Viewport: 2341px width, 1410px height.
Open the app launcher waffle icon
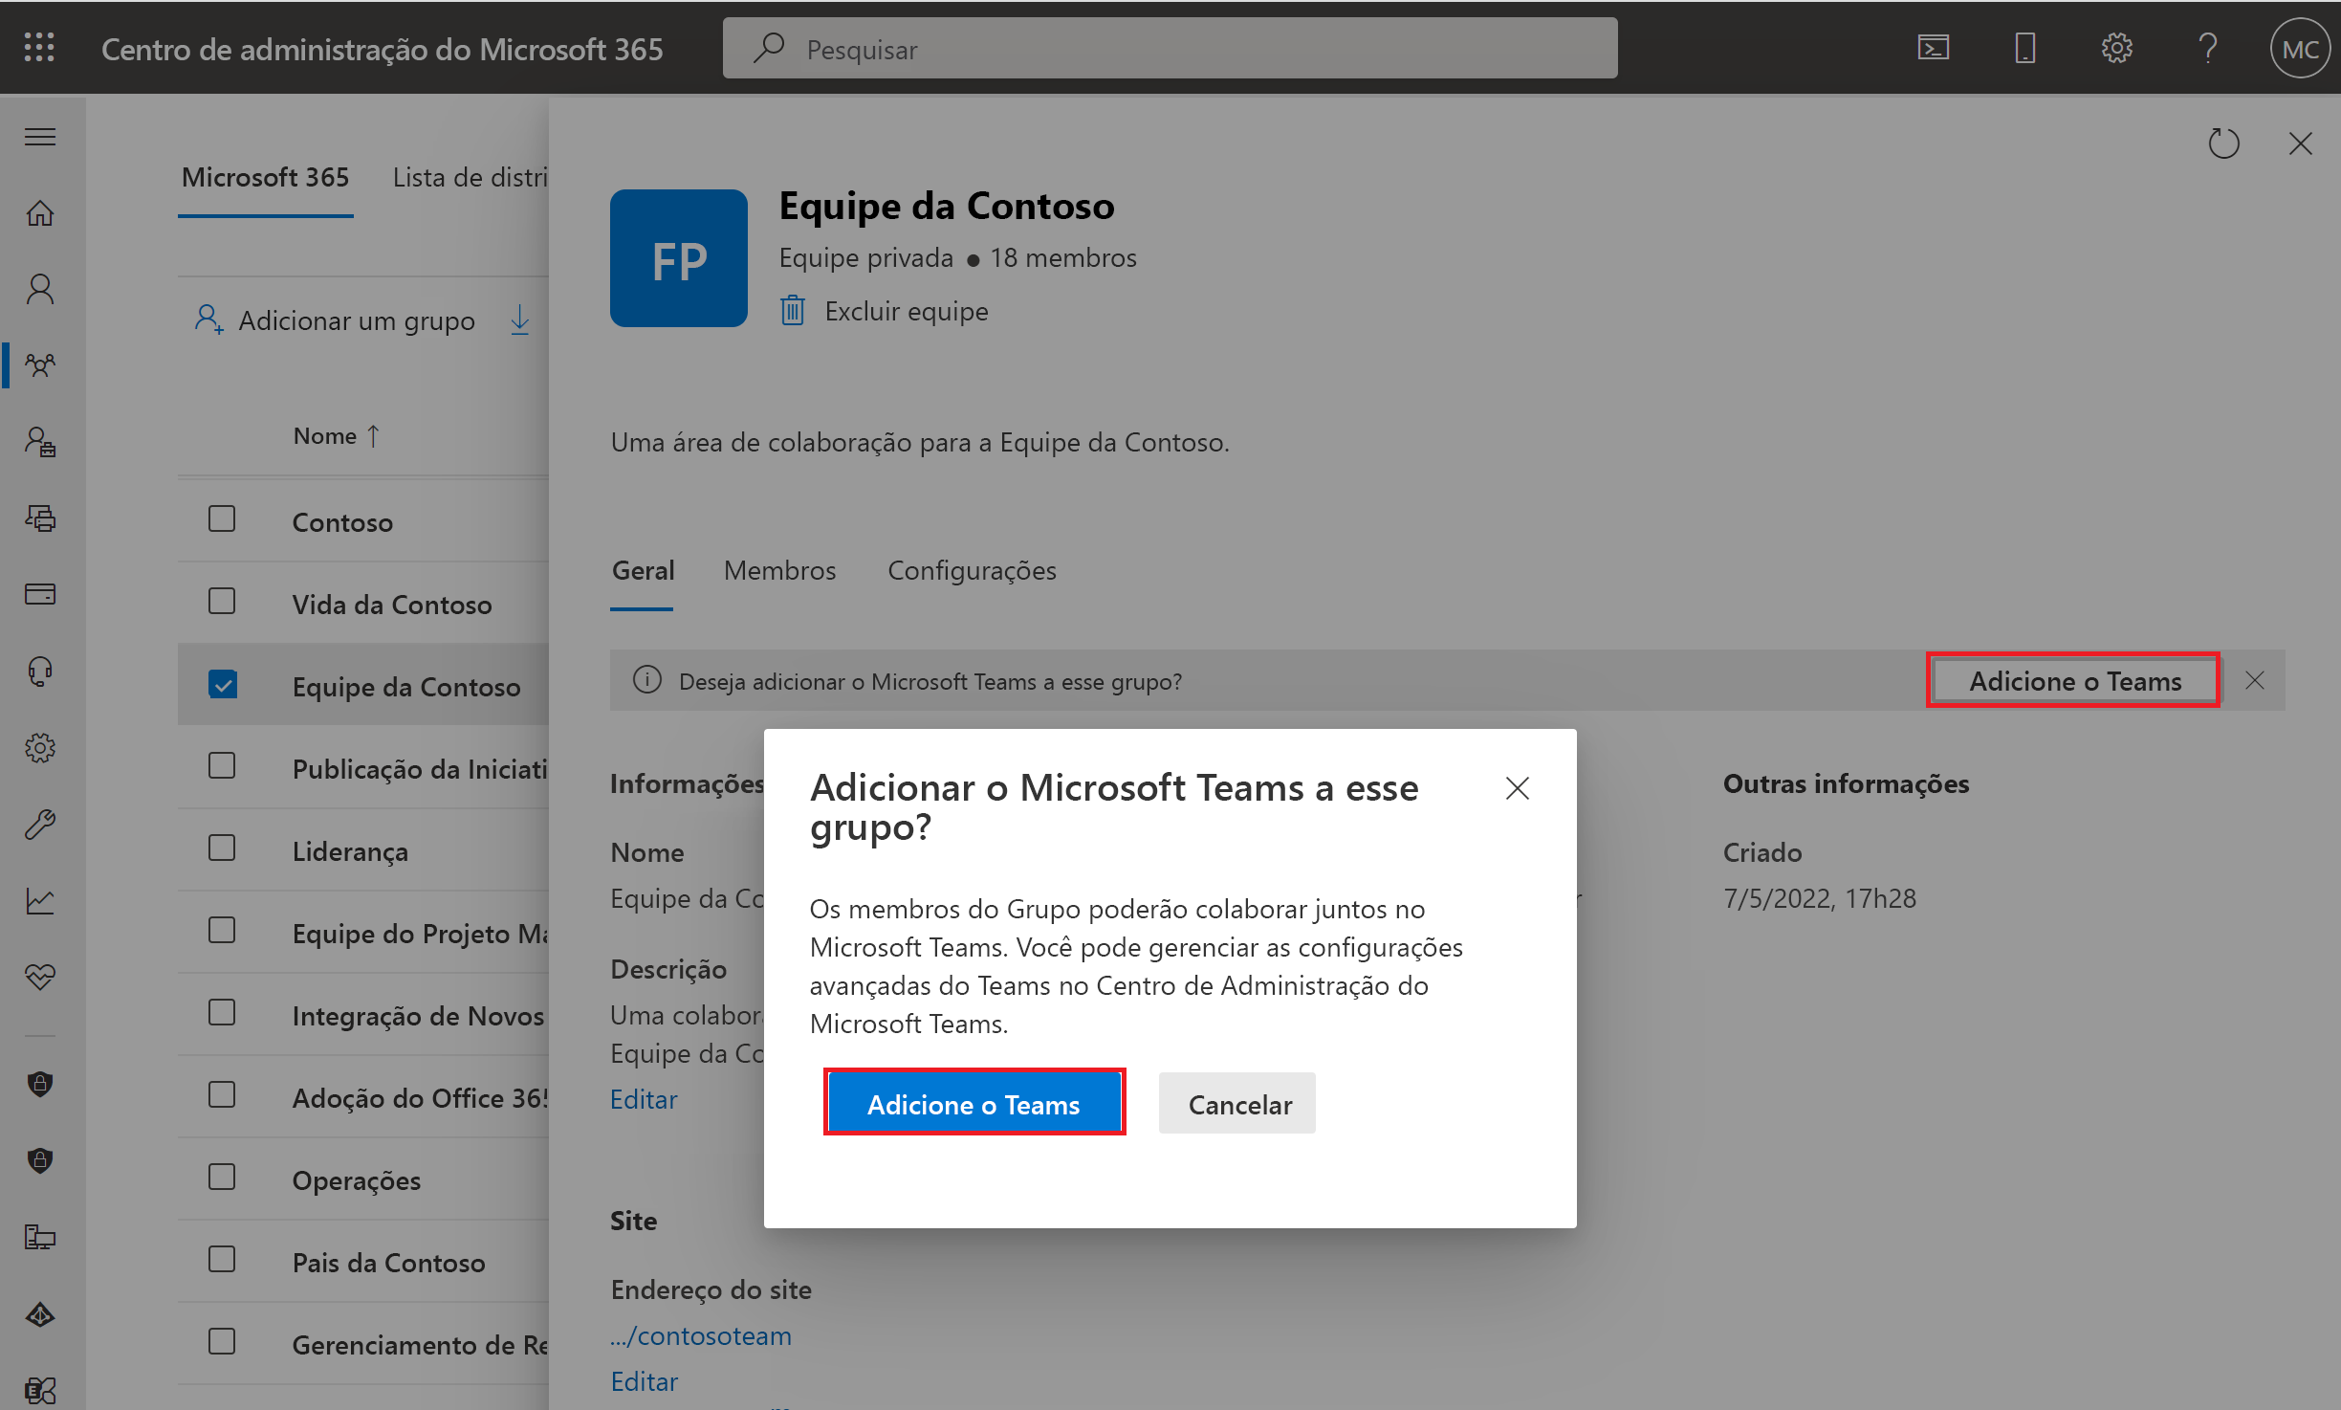click(x=39, y=47)
